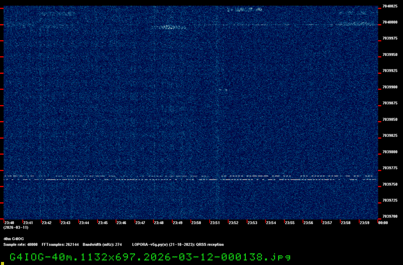403x265 pixels.
Task: Click the 23:52 time axis label
Action: tap(234, 223)
